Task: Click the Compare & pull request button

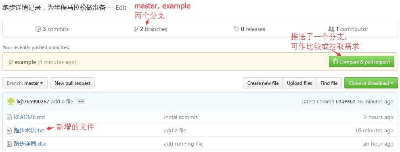Action: (362, 62)
